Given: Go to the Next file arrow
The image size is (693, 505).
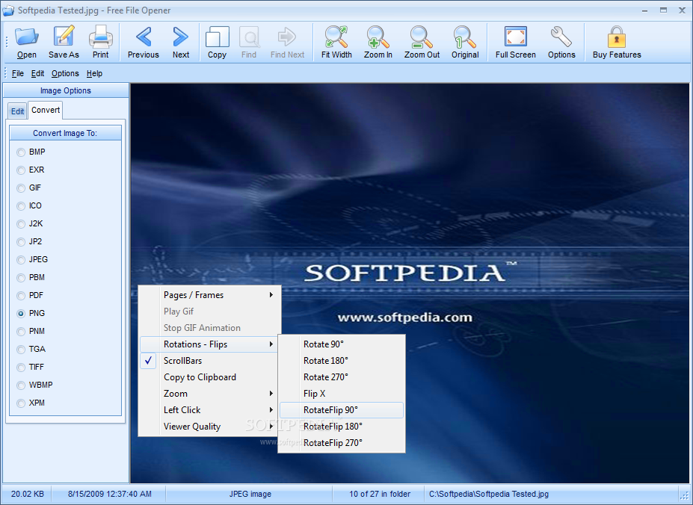Looking at the screenshot, I should [180, 37].
